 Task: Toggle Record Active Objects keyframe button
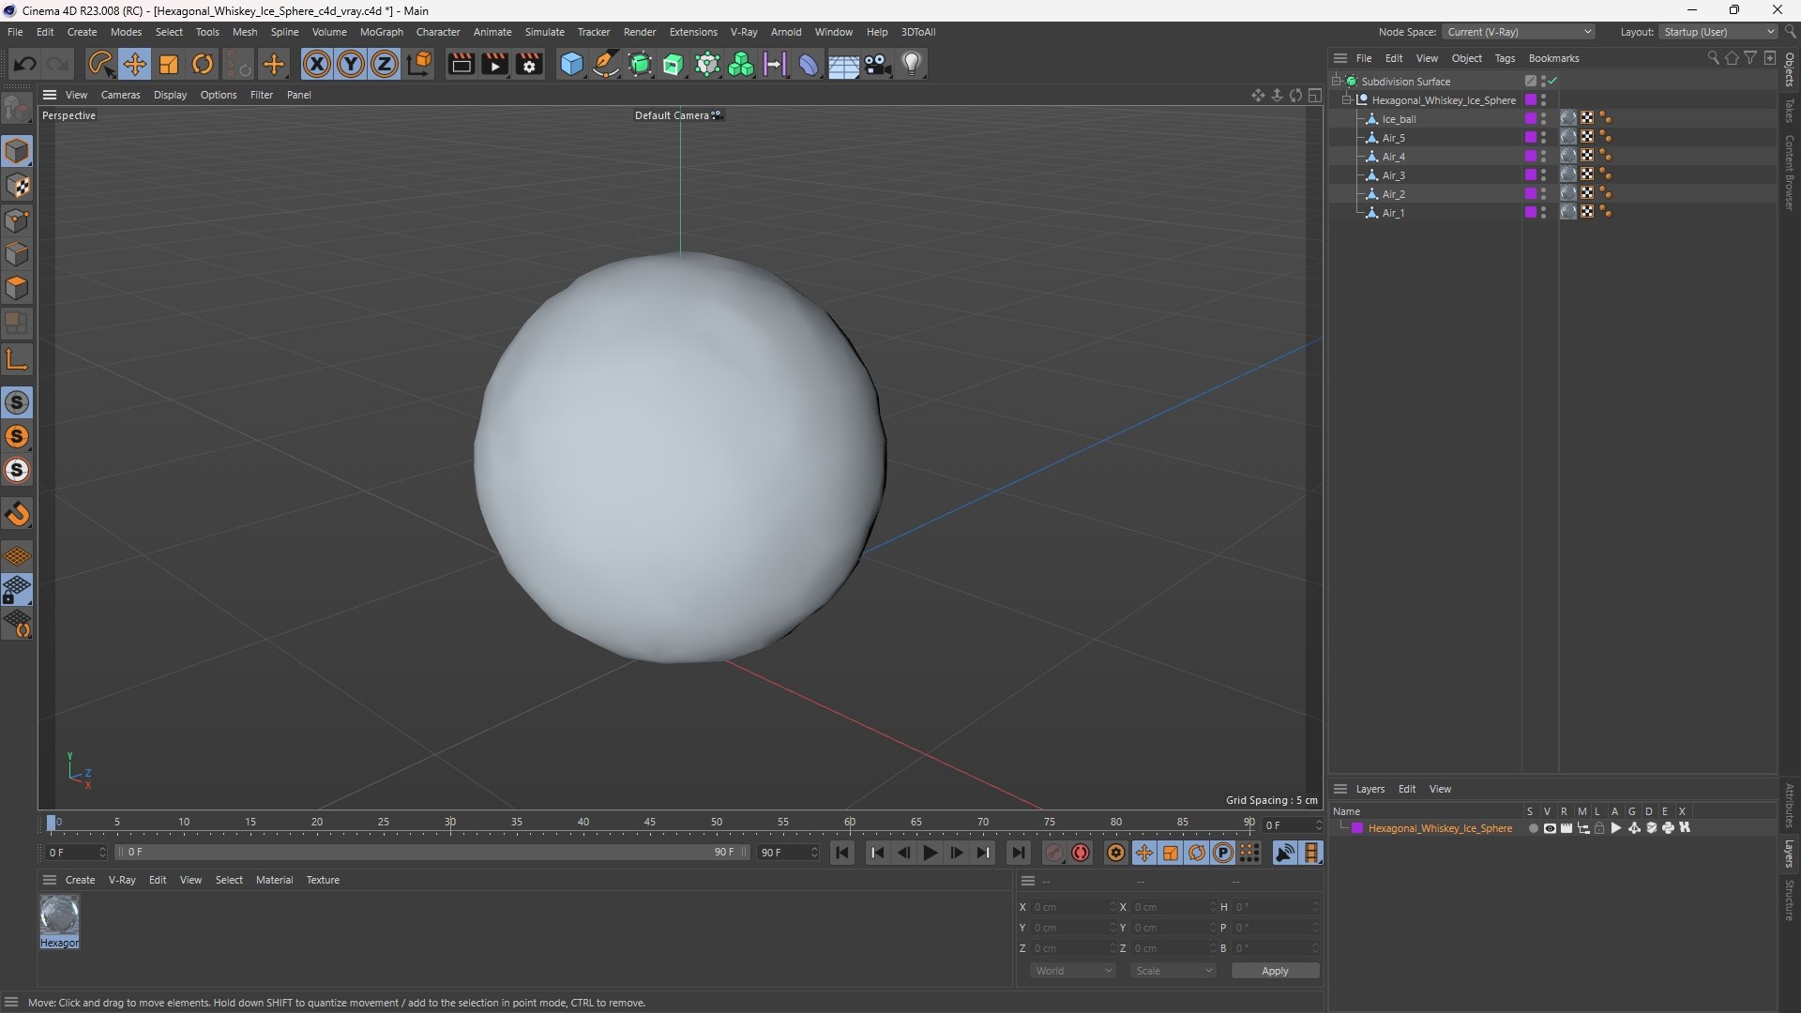(1054, 853)
